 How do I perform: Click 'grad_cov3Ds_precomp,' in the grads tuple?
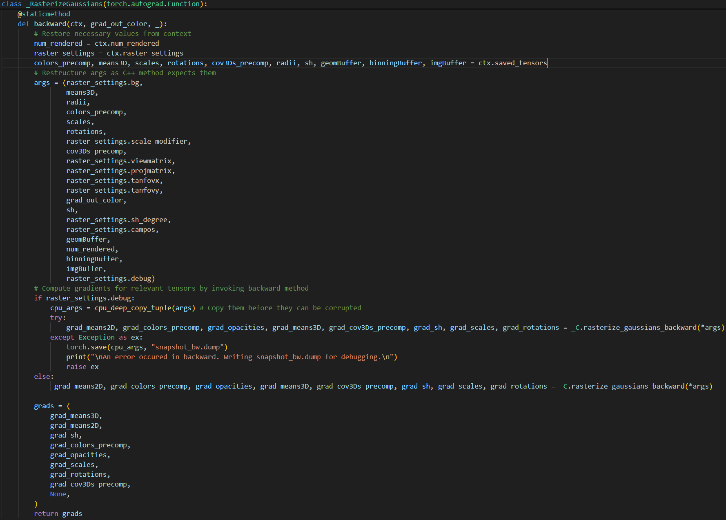(x=90, y=484)
